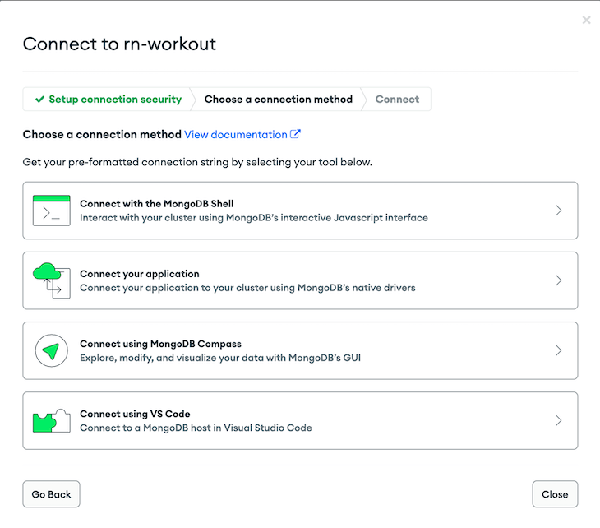Viewport: 600px width, 528px height.
Task: Select Connect with the MongoDB Shell title
Action: point(156,204)
